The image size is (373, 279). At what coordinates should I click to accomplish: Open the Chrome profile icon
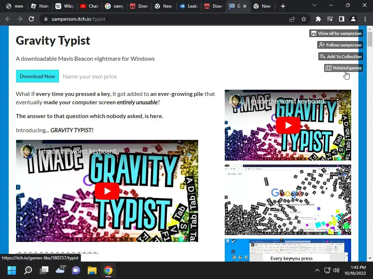tap(353, 19)
